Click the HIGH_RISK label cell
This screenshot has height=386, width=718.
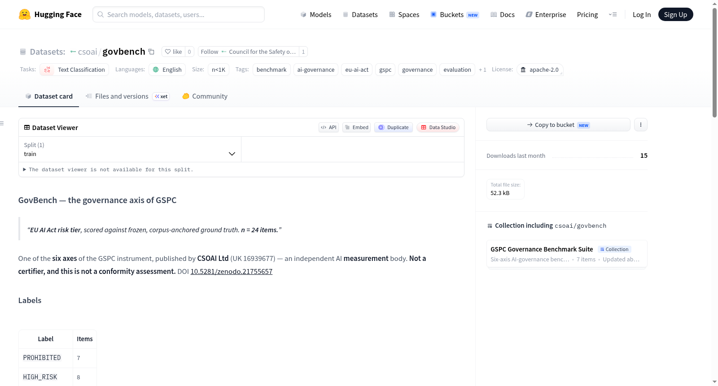click(x=46, y=377)
